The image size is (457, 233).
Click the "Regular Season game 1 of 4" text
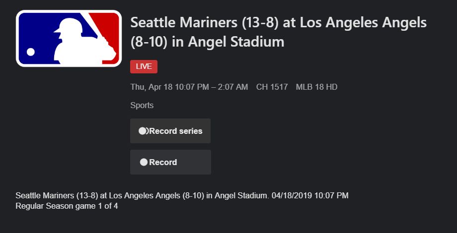(x=67, y=206)
